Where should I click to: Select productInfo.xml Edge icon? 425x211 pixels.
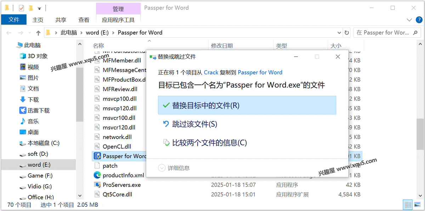click(97, 175)
